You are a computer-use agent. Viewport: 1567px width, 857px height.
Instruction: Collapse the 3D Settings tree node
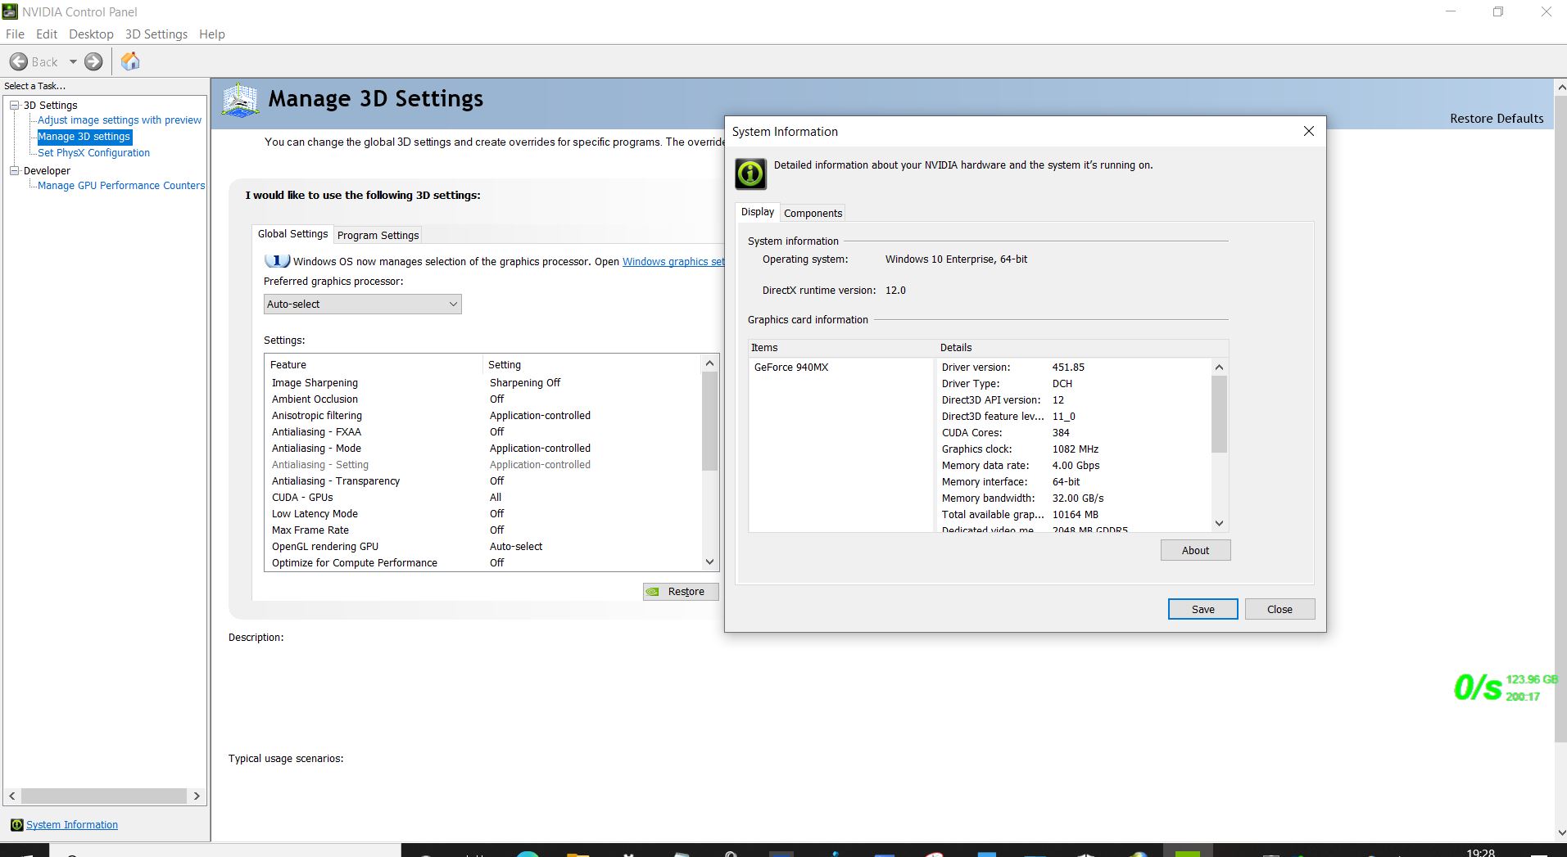pos(14,105)
